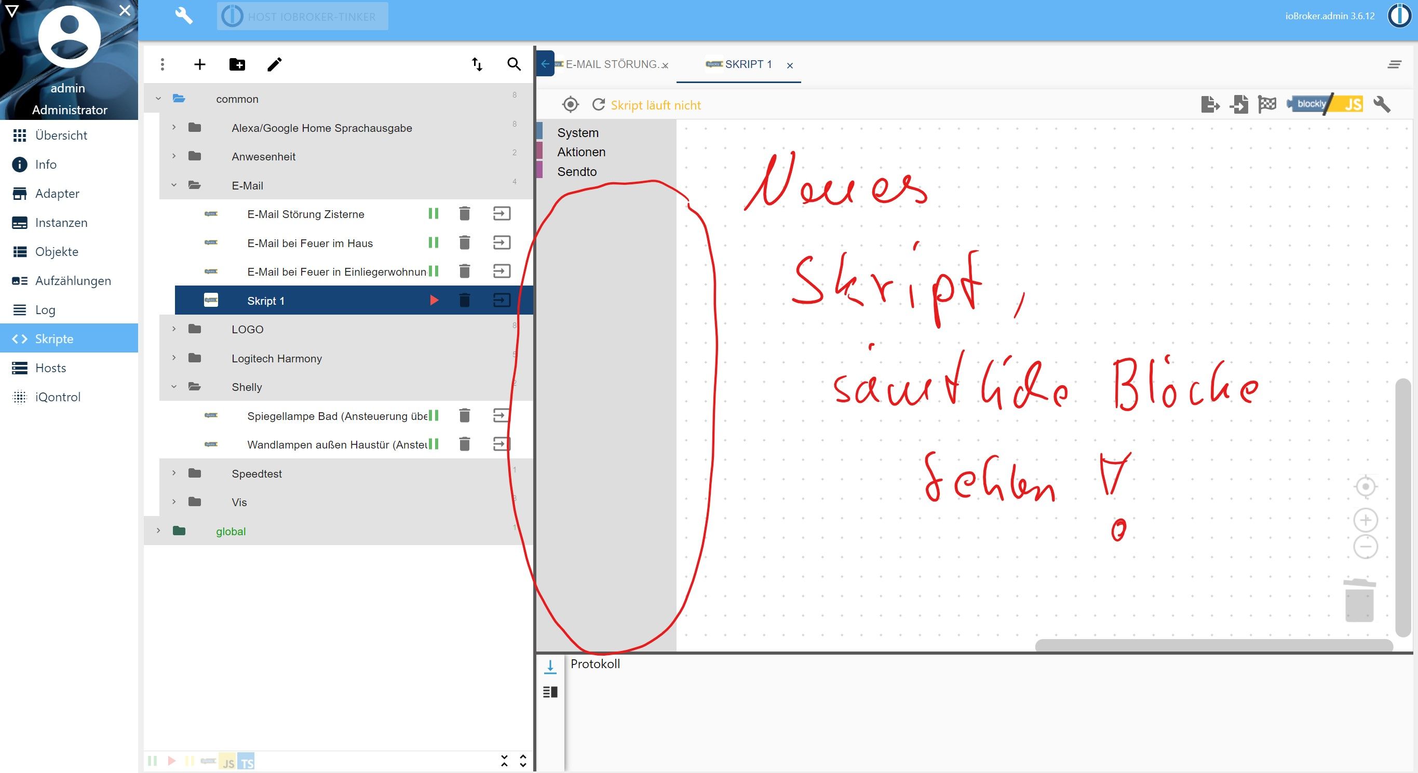Open the script search magnifier
1418x773 pixels.
click(514, 64)
